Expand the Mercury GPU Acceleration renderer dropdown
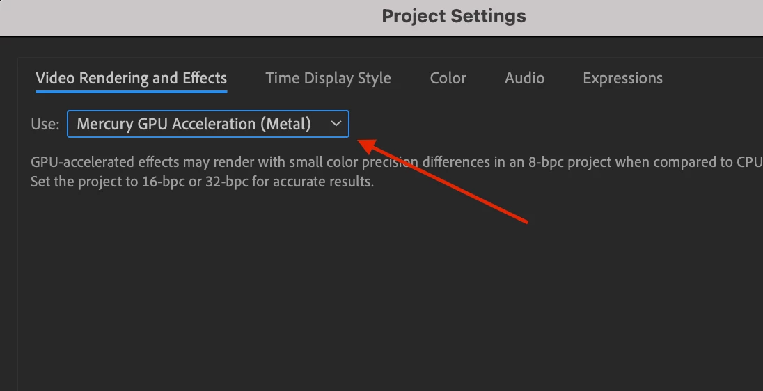 point(207,124)
